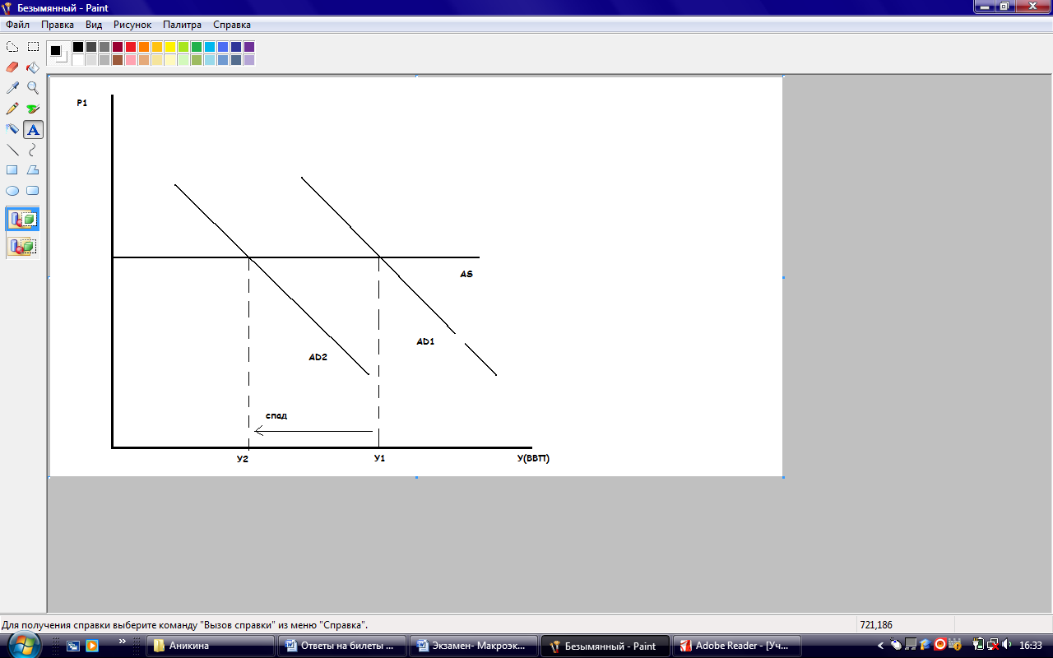Image resolution: width=1053 pixels, height=658 pixels.
Task: Select the pink palette color
Action: 131,60
